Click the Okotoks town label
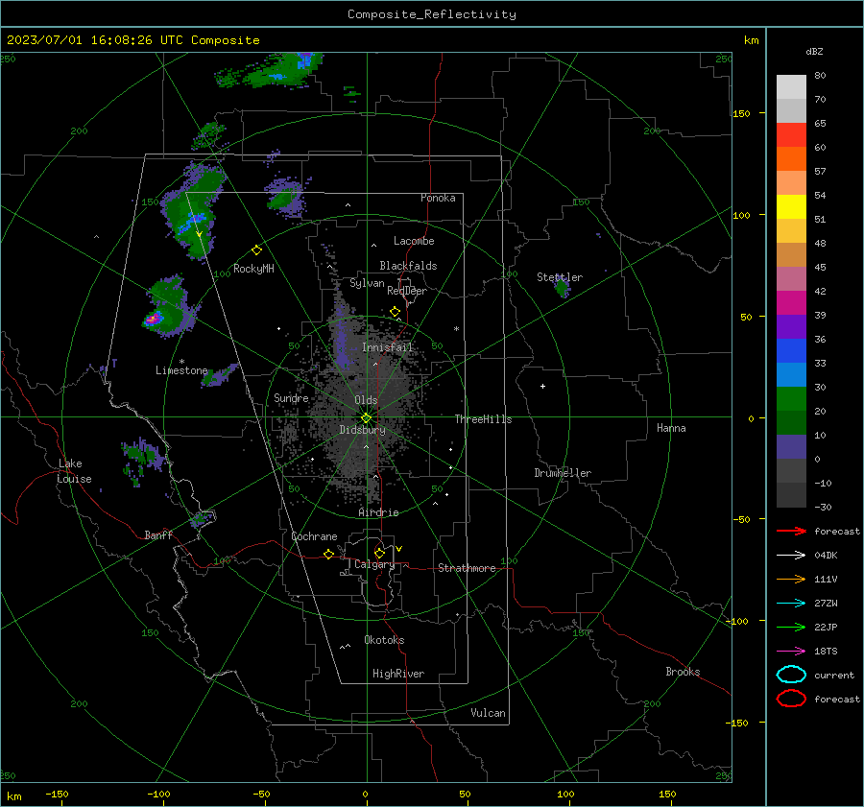864x807 pixels. point(384,641)
